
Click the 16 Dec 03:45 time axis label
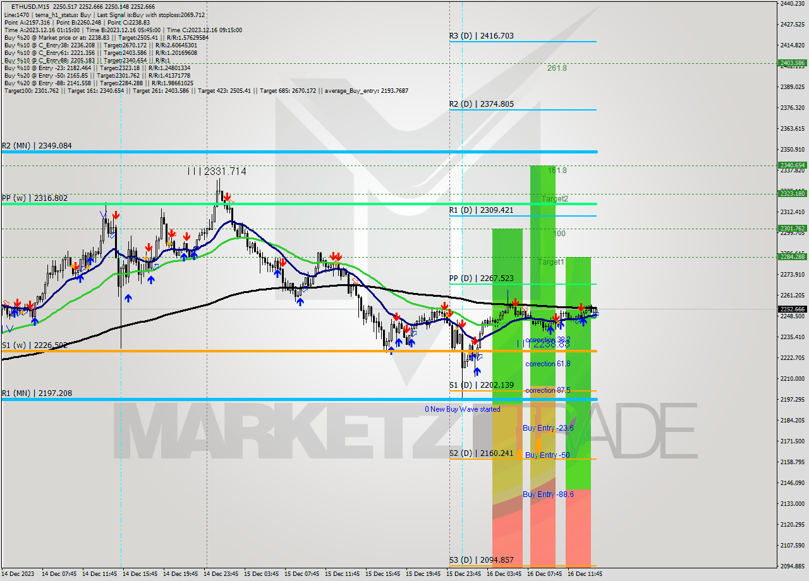click(504, 574)
